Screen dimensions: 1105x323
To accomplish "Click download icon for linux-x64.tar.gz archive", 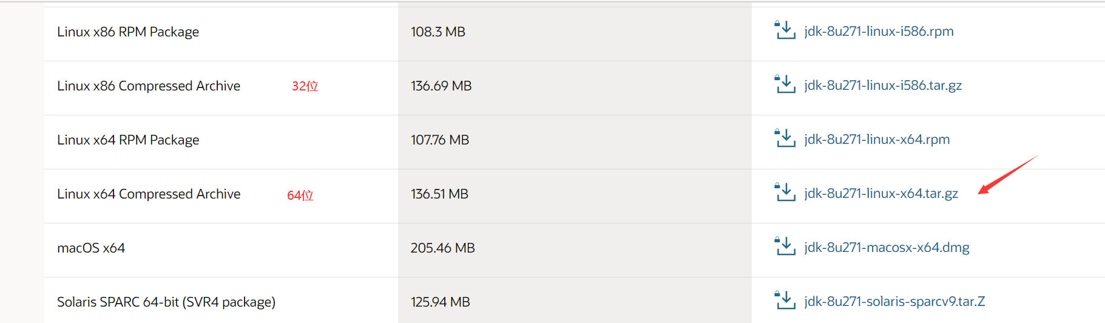I will 785,192.
